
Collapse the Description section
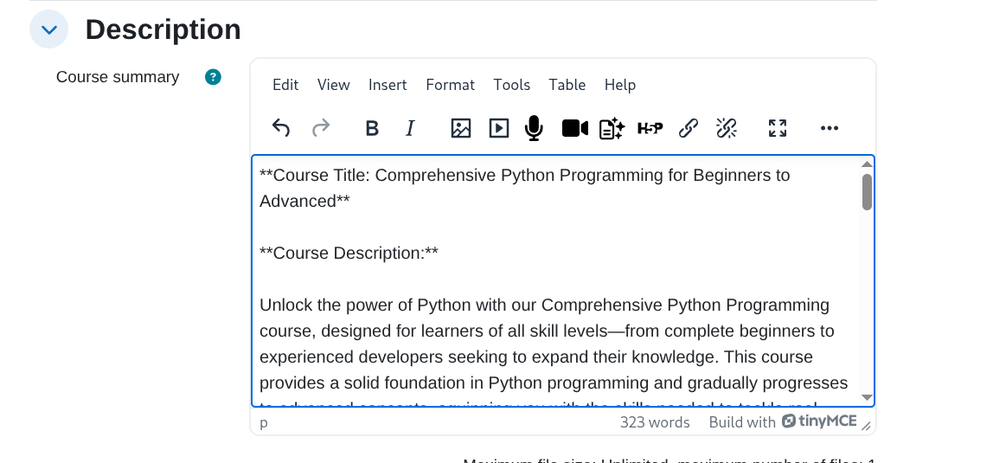click(x=48, y=29)
